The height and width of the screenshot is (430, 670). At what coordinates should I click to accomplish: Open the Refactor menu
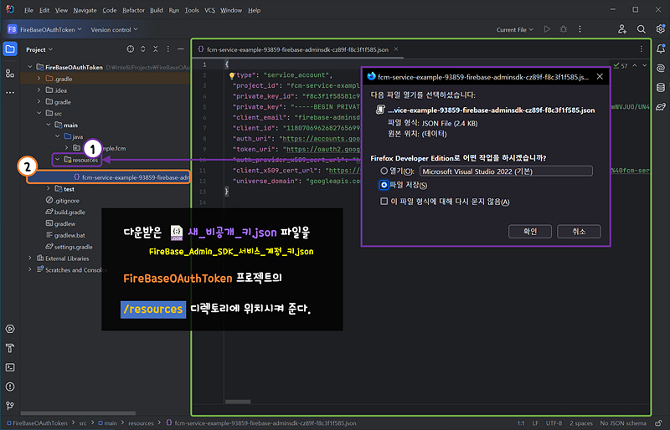(133, 10)
